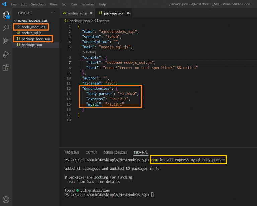Viewport: 257px width, 206px height.
Task: Open the Search view icon
Action: click(x=6, y=28)
